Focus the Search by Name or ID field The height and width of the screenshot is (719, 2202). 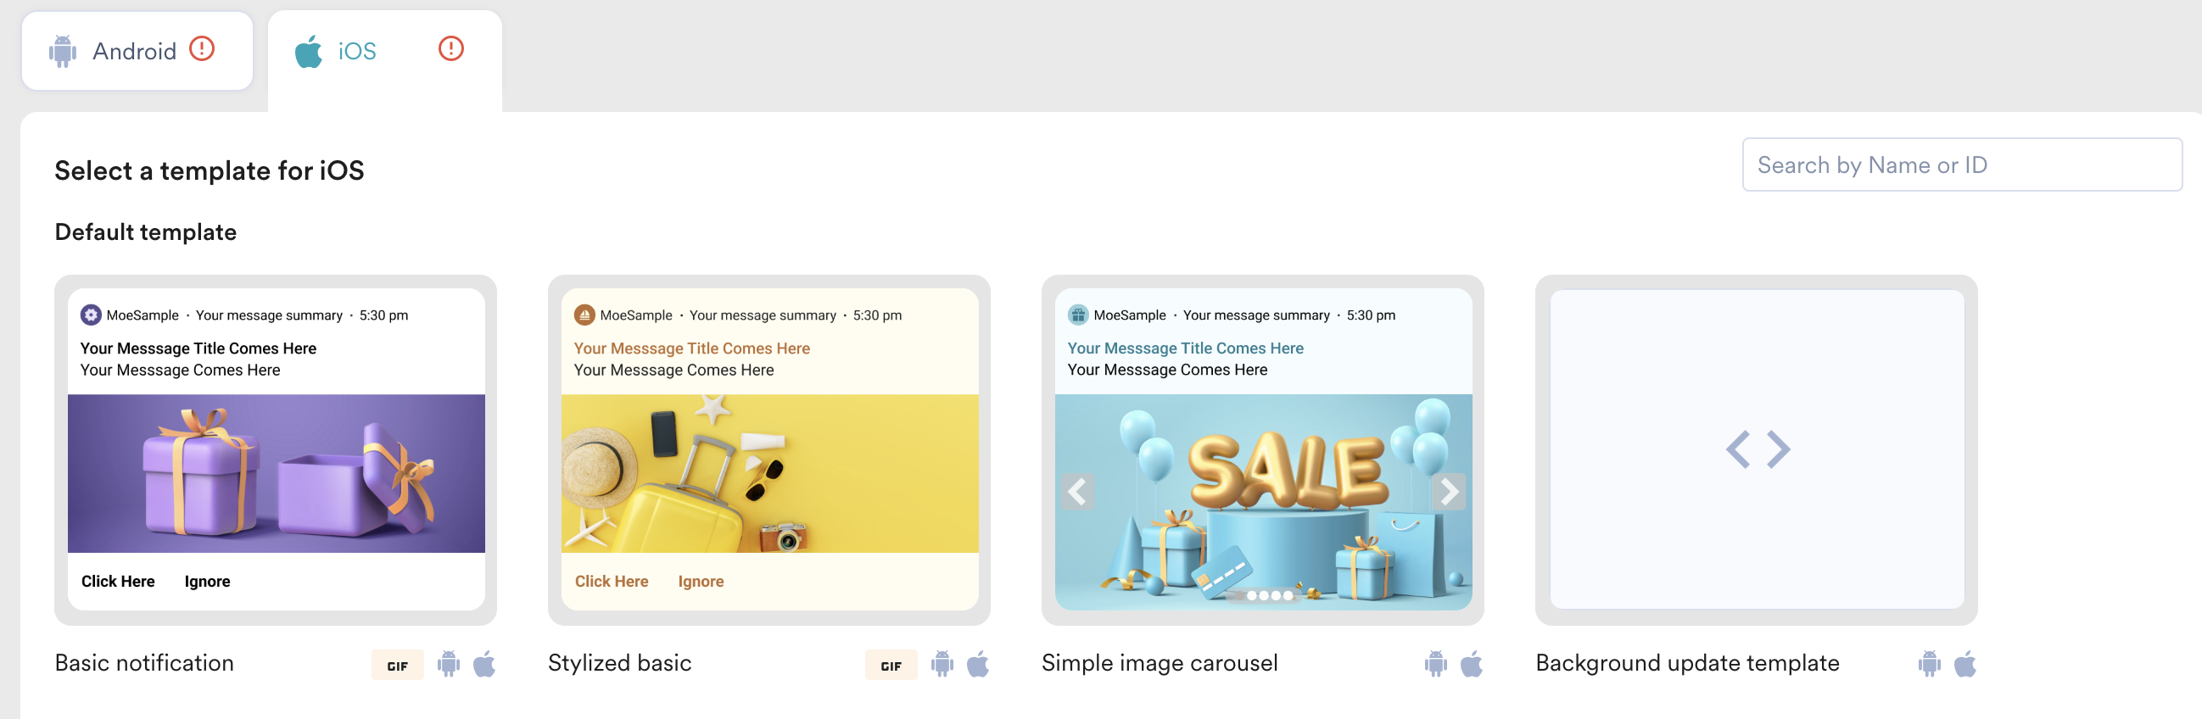point(1961,165)
